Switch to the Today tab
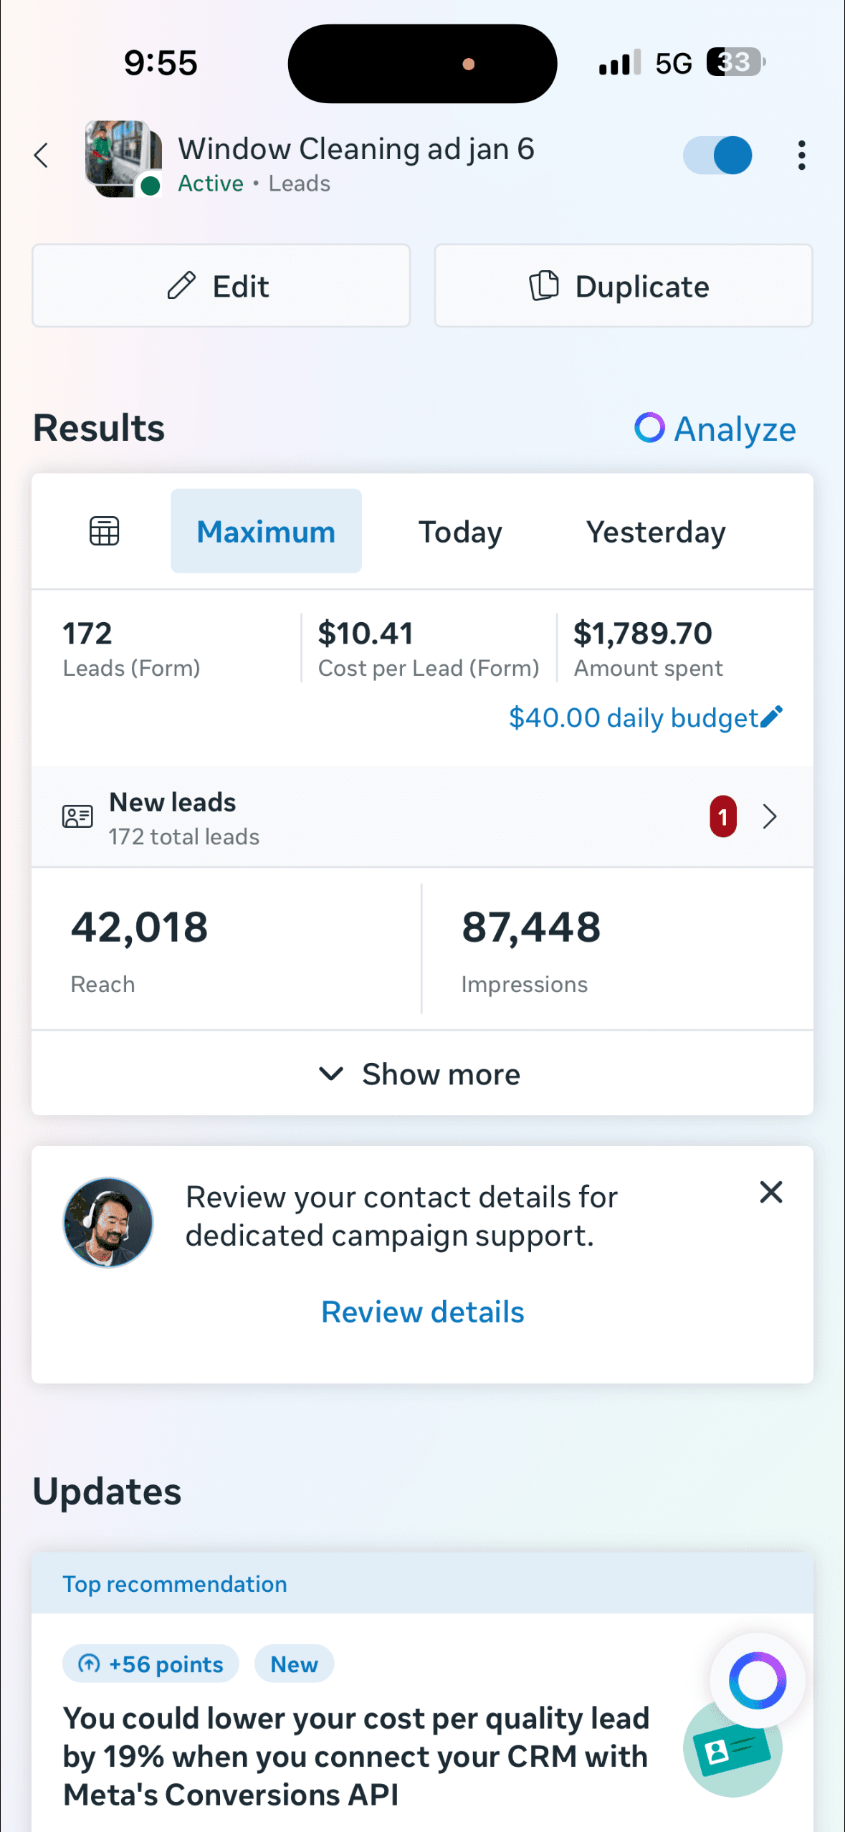 (x=459, y=531)
